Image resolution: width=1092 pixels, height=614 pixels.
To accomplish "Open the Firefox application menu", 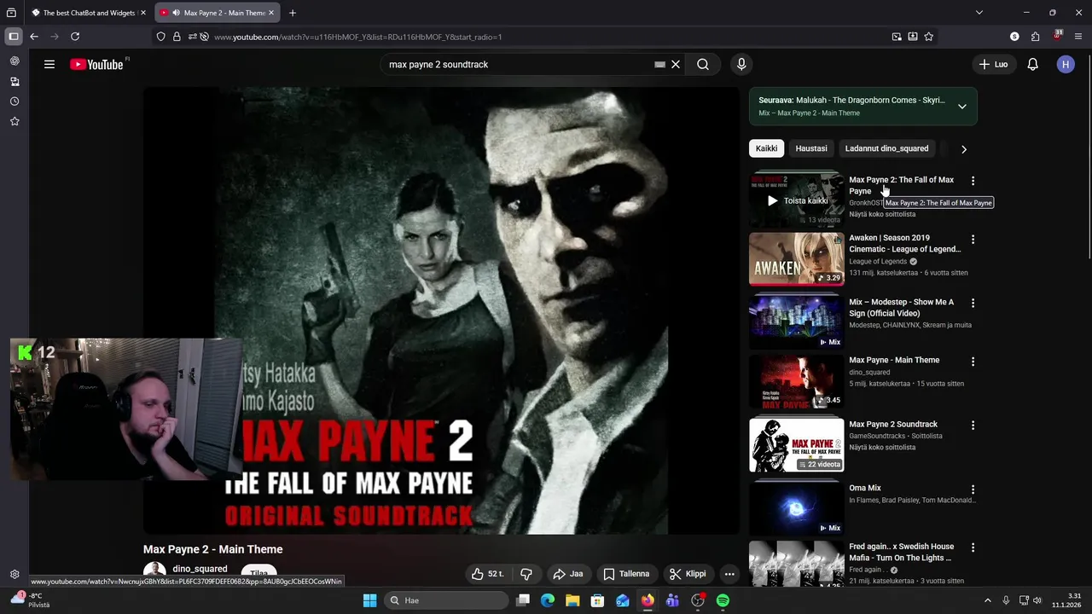I will [1078, 37].
